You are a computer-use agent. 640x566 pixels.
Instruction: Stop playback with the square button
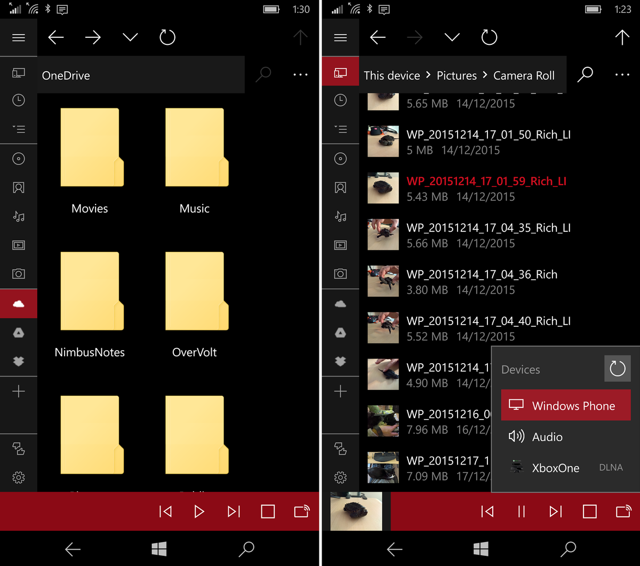point(267,511)
